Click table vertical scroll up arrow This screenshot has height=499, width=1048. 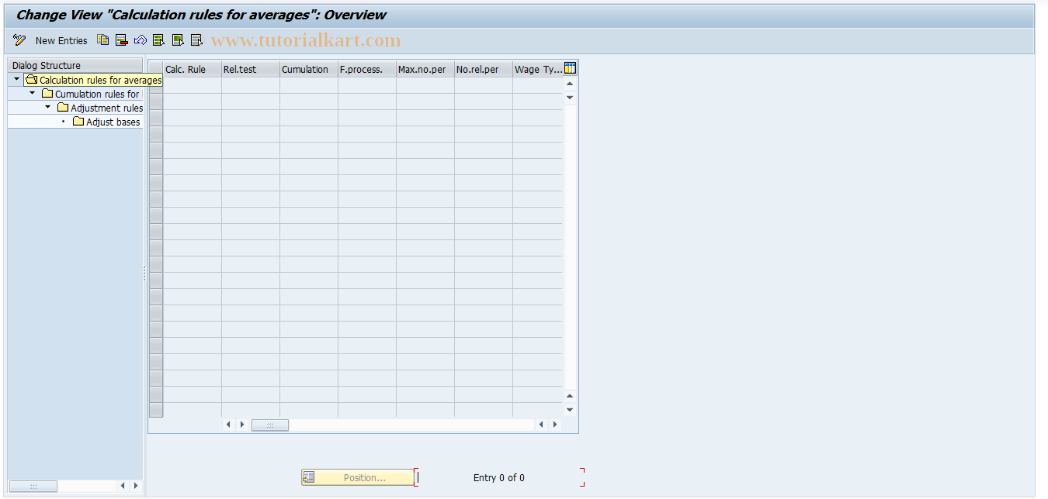(x=570, y=83)
